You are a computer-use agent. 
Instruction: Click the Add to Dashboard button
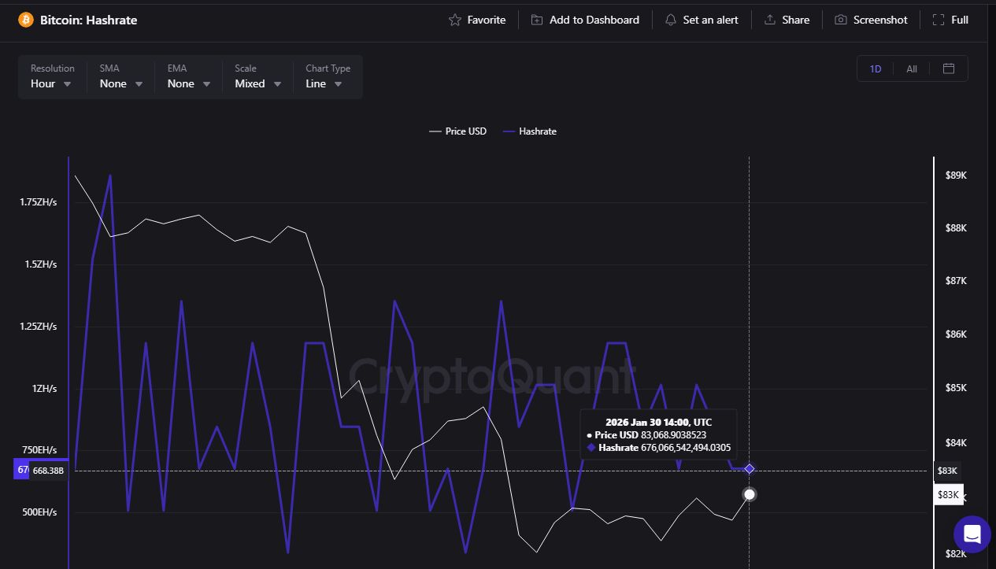pos(585,20)
